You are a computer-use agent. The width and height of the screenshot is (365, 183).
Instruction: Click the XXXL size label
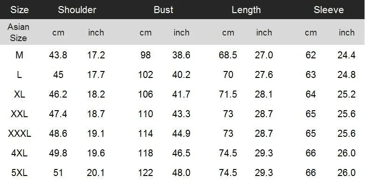[19, 134]
